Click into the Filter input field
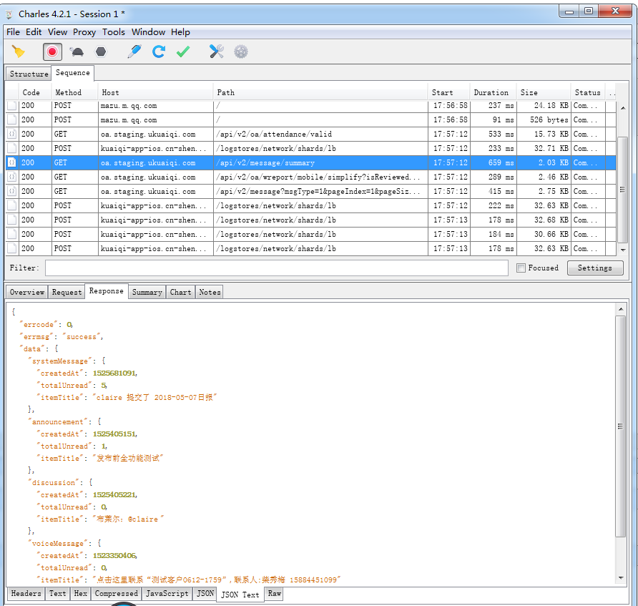This screenshot has width=638, height=606. (x=277, y=268)
